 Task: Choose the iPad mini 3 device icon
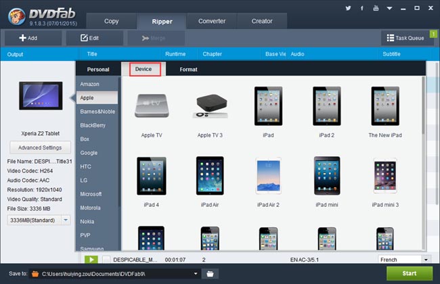coord(385,176)
